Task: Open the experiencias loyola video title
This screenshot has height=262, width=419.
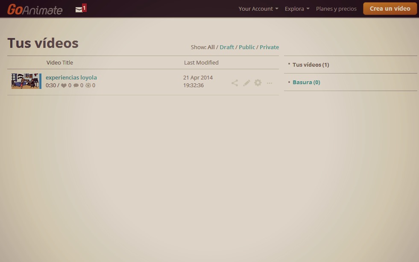Action: tap(71, 77)
